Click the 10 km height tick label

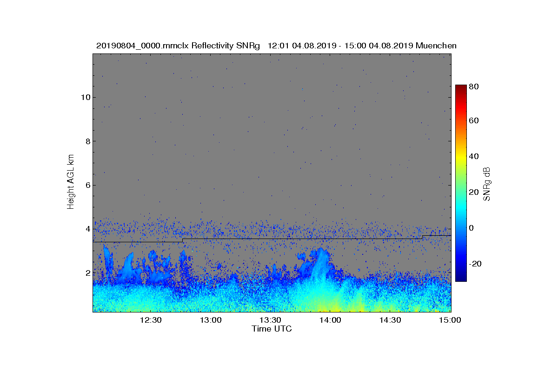(85, 97)
